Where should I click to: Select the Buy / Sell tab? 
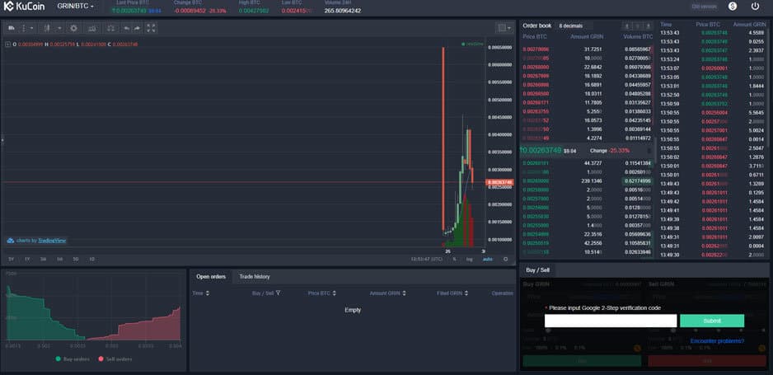point(537,270)
